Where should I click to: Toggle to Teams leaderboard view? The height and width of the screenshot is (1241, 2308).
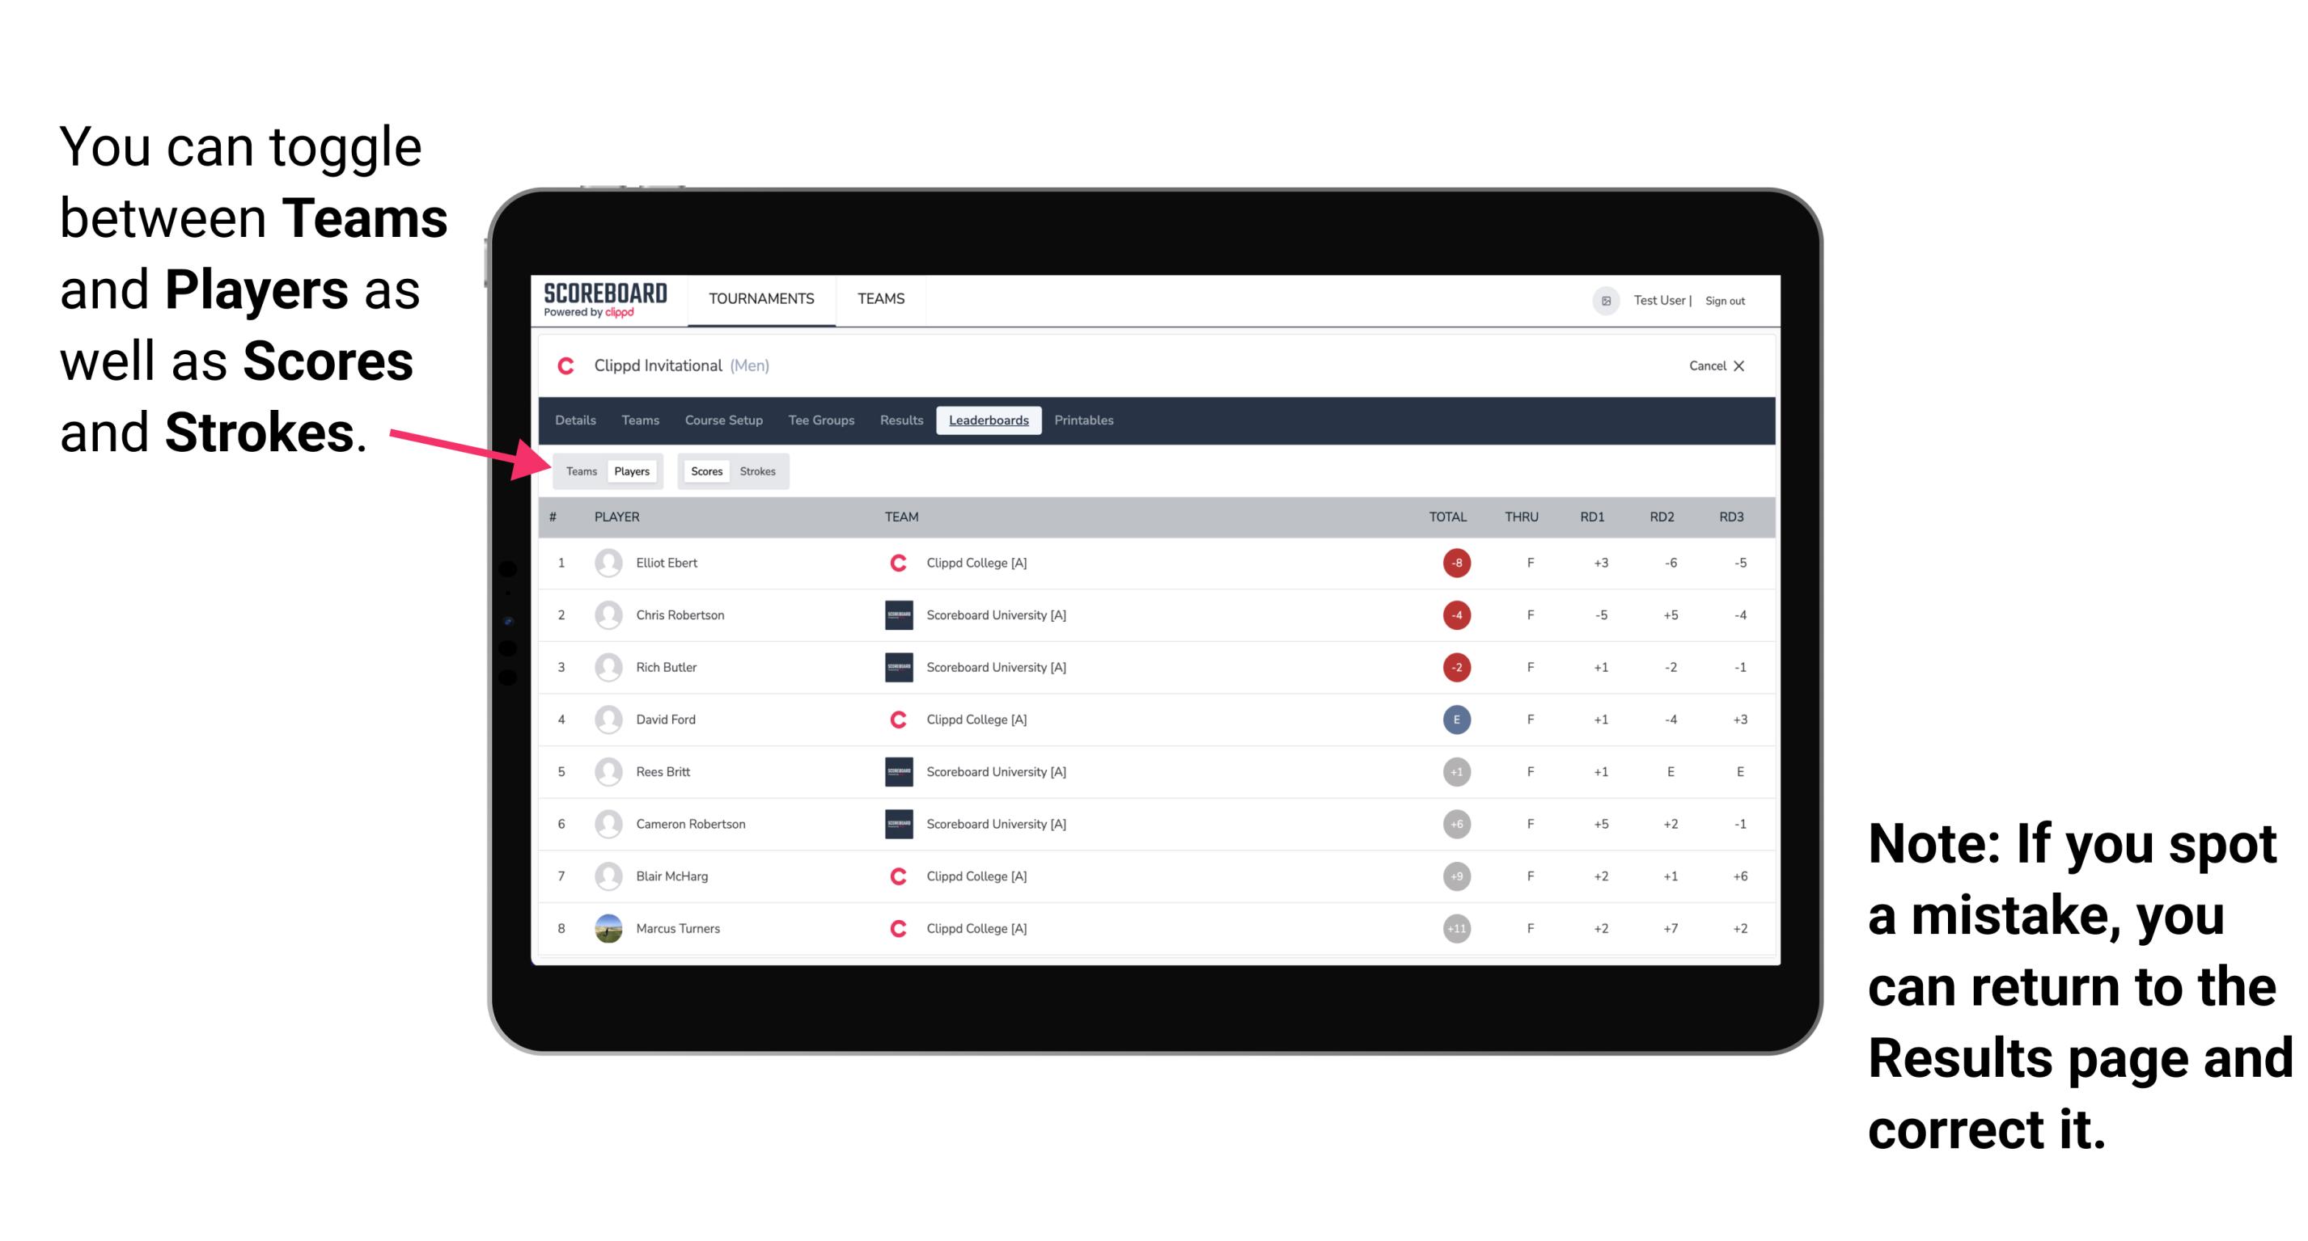coord(581,471)
